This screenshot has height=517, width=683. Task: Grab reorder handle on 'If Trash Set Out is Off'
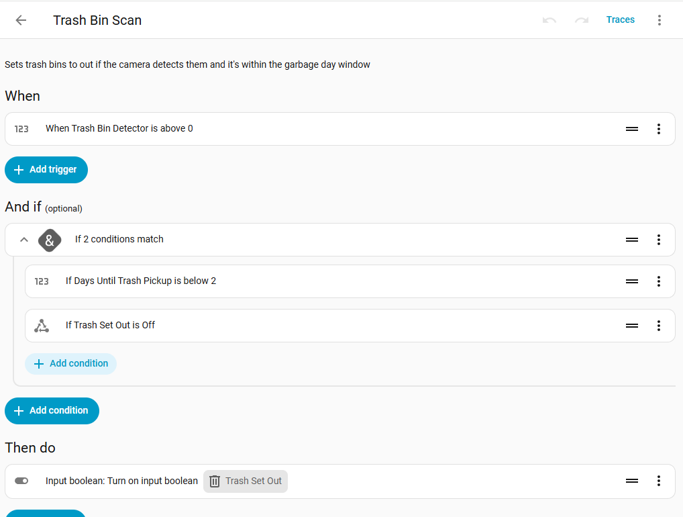[632, 326]
